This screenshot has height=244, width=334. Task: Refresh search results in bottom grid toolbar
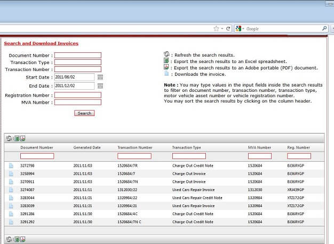pyautogui.click(x=9, y=239)
